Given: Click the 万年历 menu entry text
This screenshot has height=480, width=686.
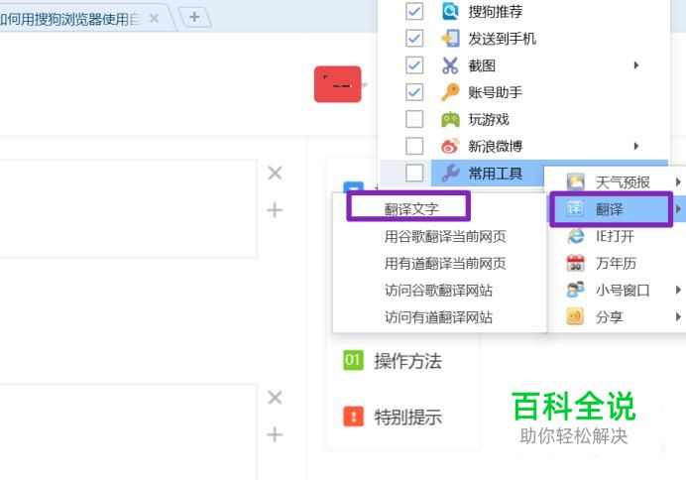Looking at the screenshot, I should point(616,264).
